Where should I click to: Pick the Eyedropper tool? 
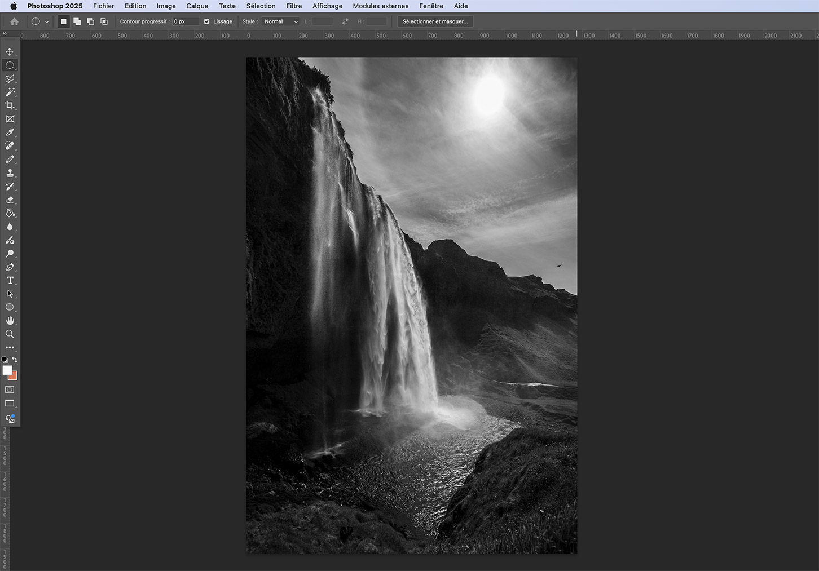pos(10,132)
